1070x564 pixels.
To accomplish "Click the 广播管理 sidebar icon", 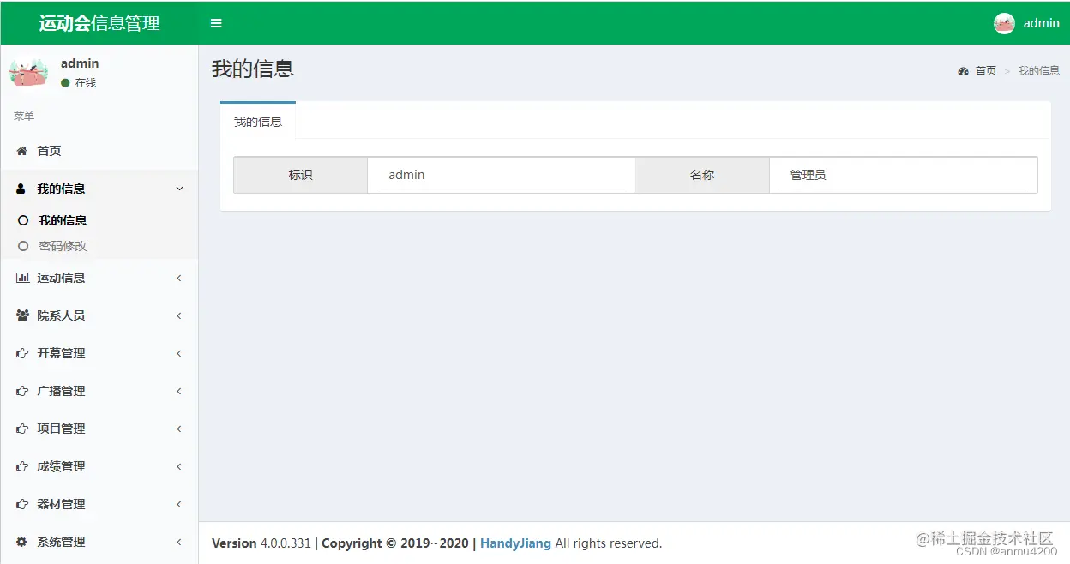I will click(x=21, y=391).
